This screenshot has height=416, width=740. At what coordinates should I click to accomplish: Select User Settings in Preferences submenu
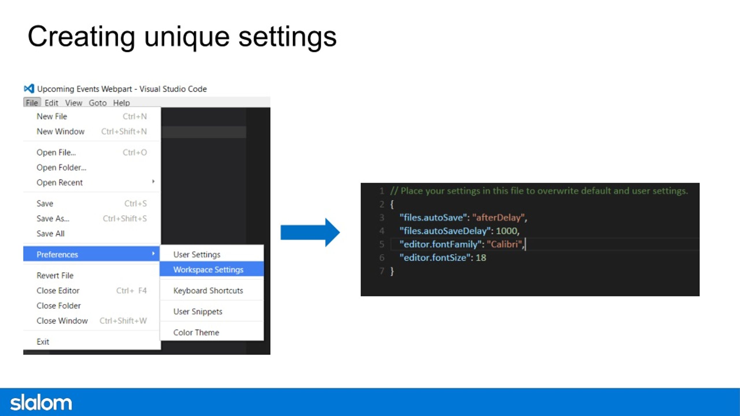pos(212,255)
